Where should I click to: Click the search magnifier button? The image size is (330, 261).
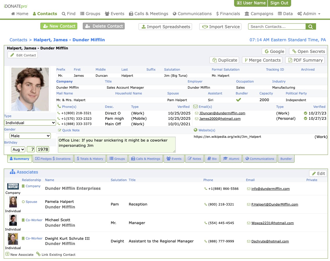pos(311,26)
